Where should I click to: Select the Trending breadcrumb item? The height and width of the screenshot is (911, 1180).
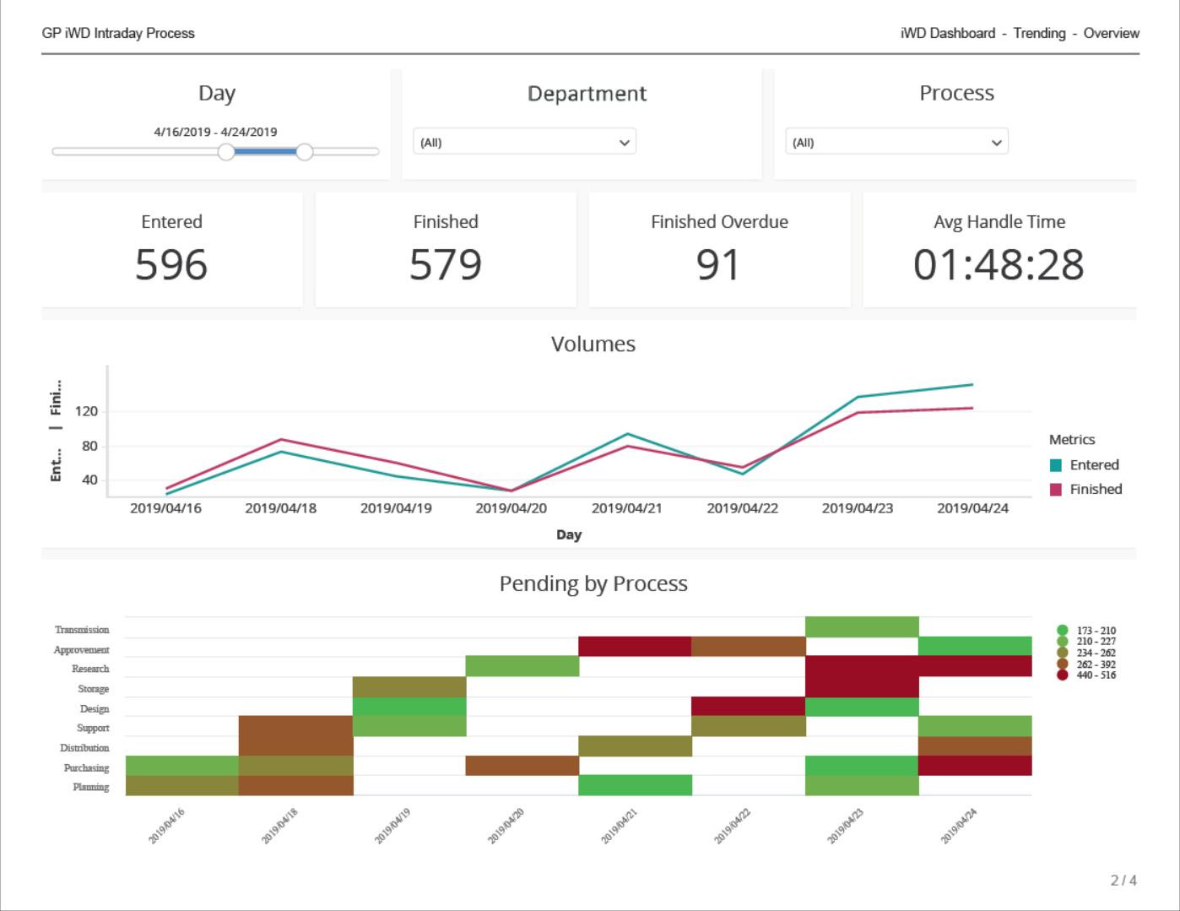click(x=1039, y=33)
